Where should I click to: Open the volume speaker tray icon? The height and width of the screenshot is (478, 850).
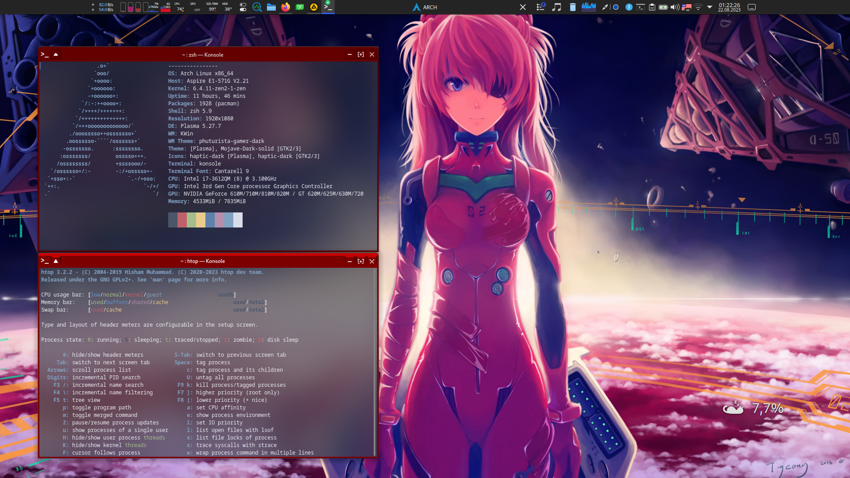(x=675, y=7)
